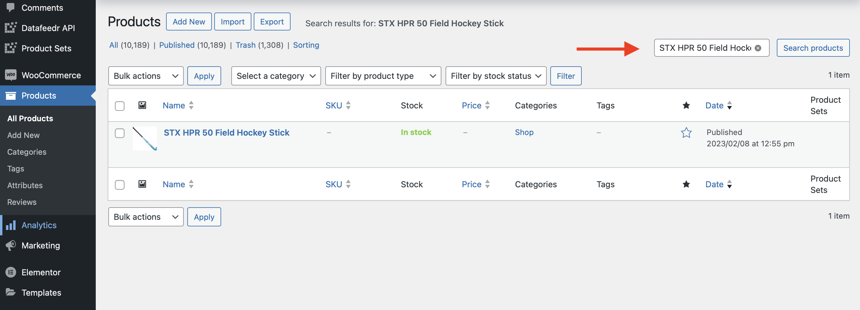Click the Price sort arrows in header
The image size is (860, 310).
[487, 105]
